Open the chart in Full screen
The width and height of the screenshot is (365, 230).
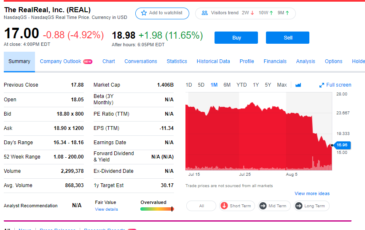(x=335, y=85)
